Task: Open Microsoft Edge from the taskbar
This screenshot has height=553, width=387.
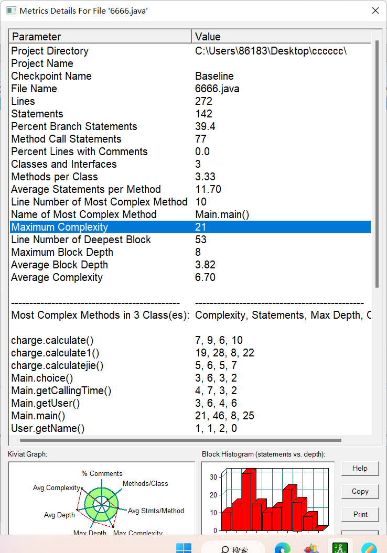Action: tap(283, 548)
